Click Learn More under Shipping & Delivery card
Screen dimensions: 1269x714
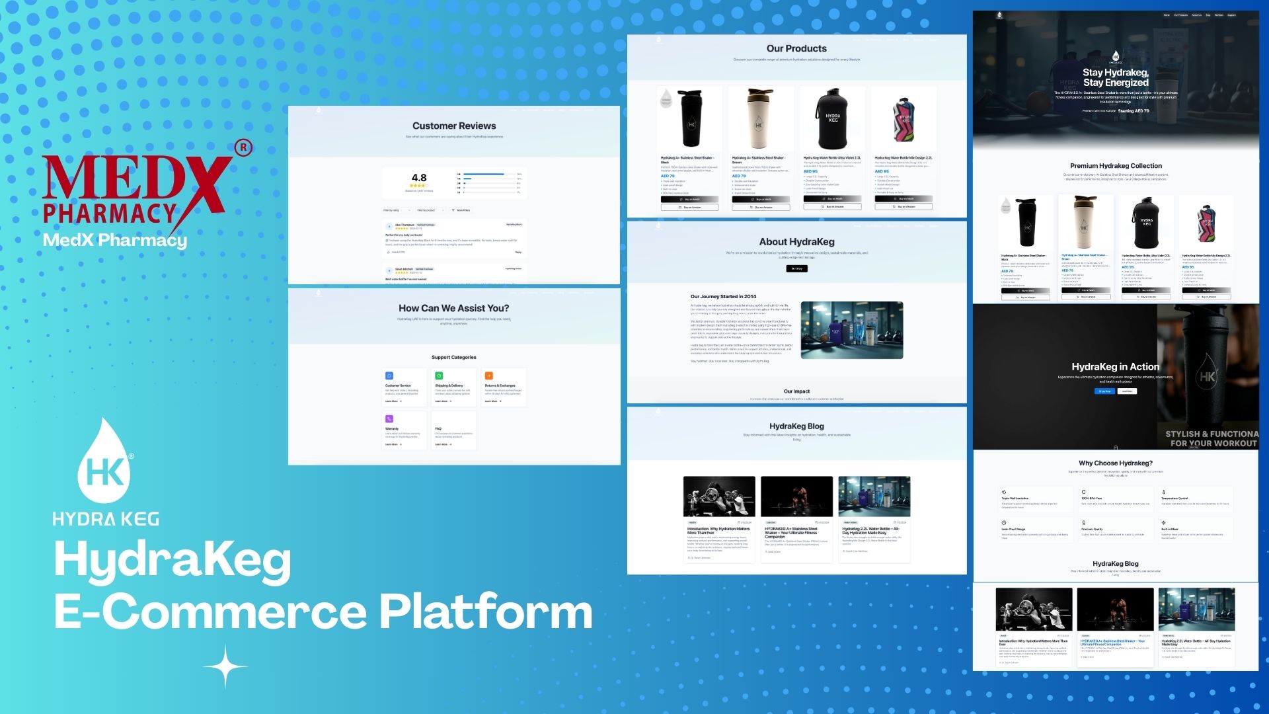(443, 401)
